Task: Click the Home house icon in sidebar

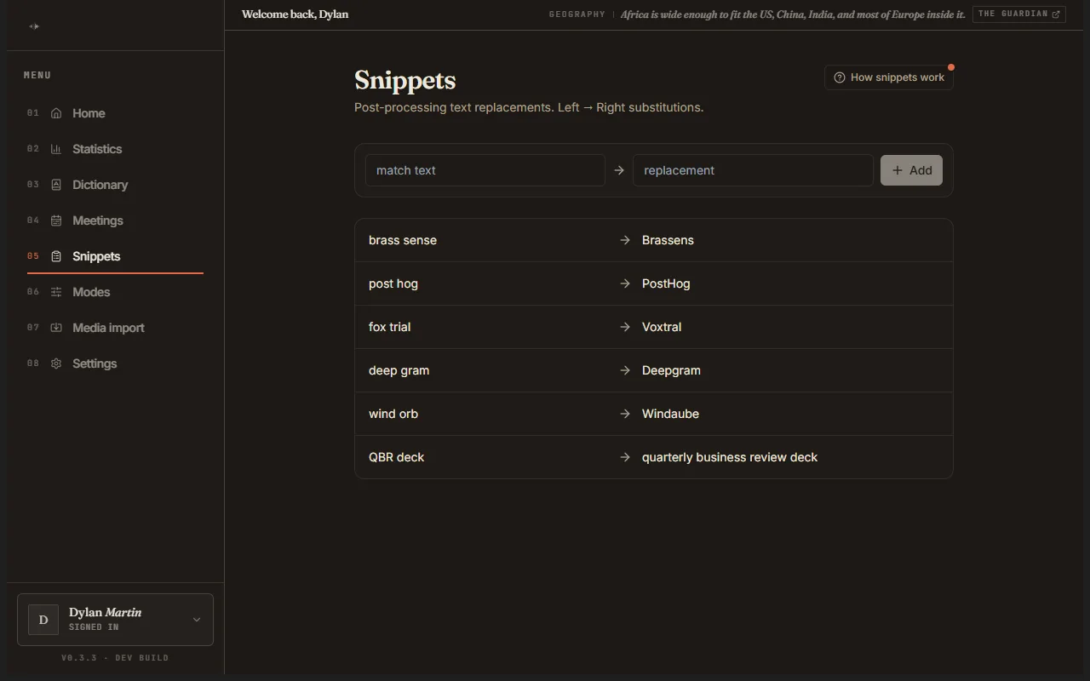Action: point(56,113)
